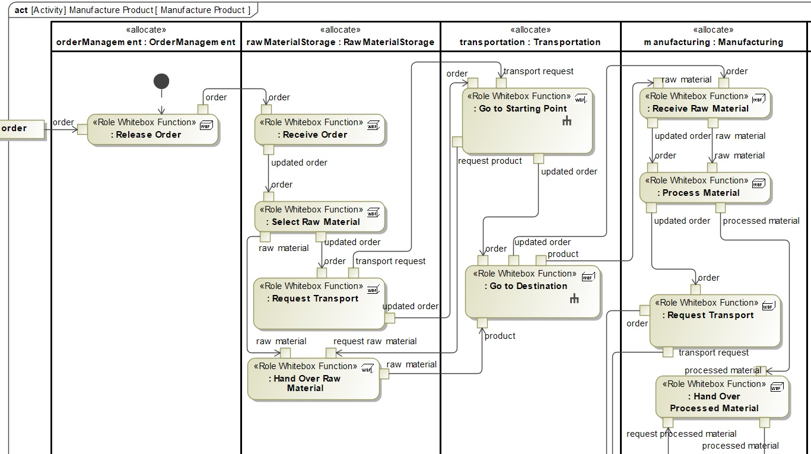This screenshot has height=454, width=811.
Task: Select order input pin atop Go to Destination
Action: [x=483, y=261]
